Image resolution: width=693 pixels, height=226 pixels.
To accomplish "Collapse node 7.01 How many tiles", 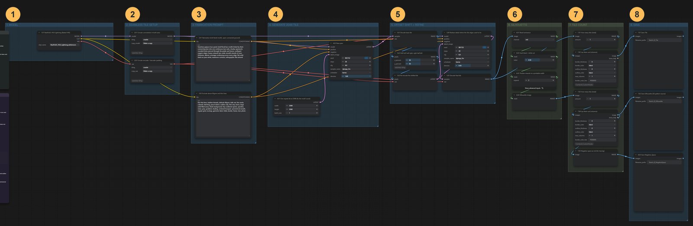I will click(576, 32).
